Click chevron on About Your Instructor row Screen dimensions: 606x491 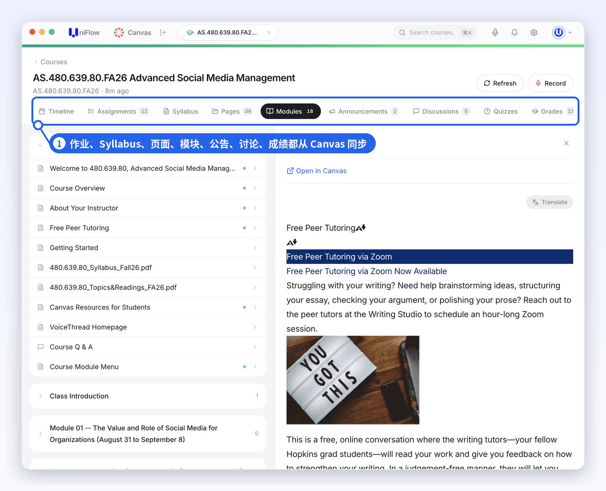point(255,208)
